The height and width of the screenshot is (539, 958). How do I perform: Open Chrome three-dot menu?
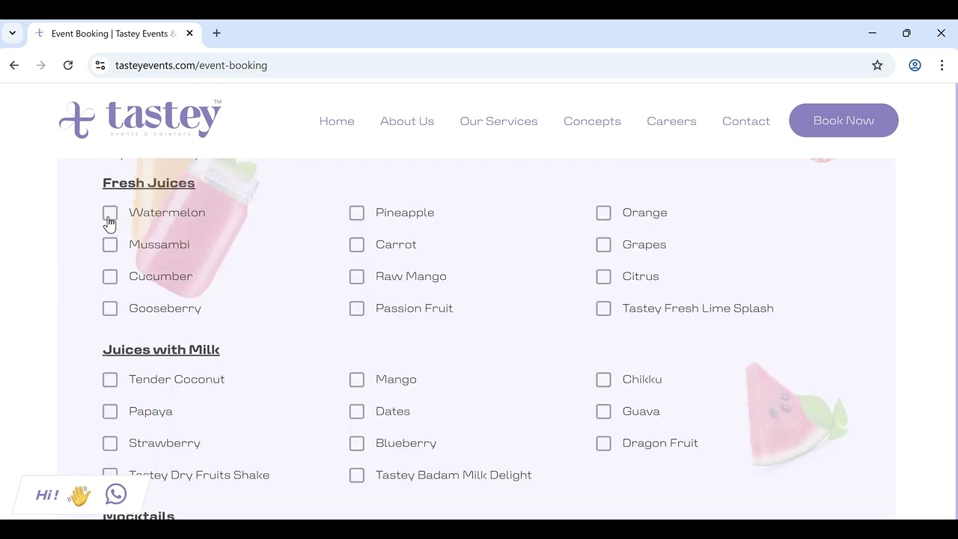(x=942, y=65)
